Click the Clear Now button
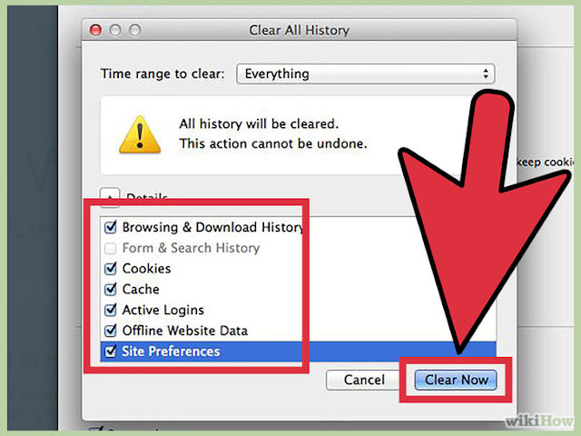The height and width of the screenshot is (436, 581). click(x=456, y=380)
